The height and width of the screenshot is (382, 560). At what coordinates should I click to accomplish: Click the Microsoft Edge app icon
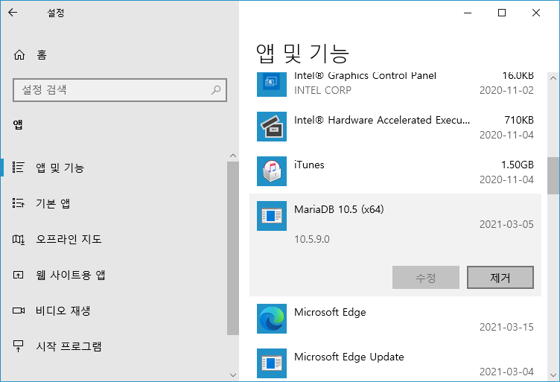click(272, 319)
